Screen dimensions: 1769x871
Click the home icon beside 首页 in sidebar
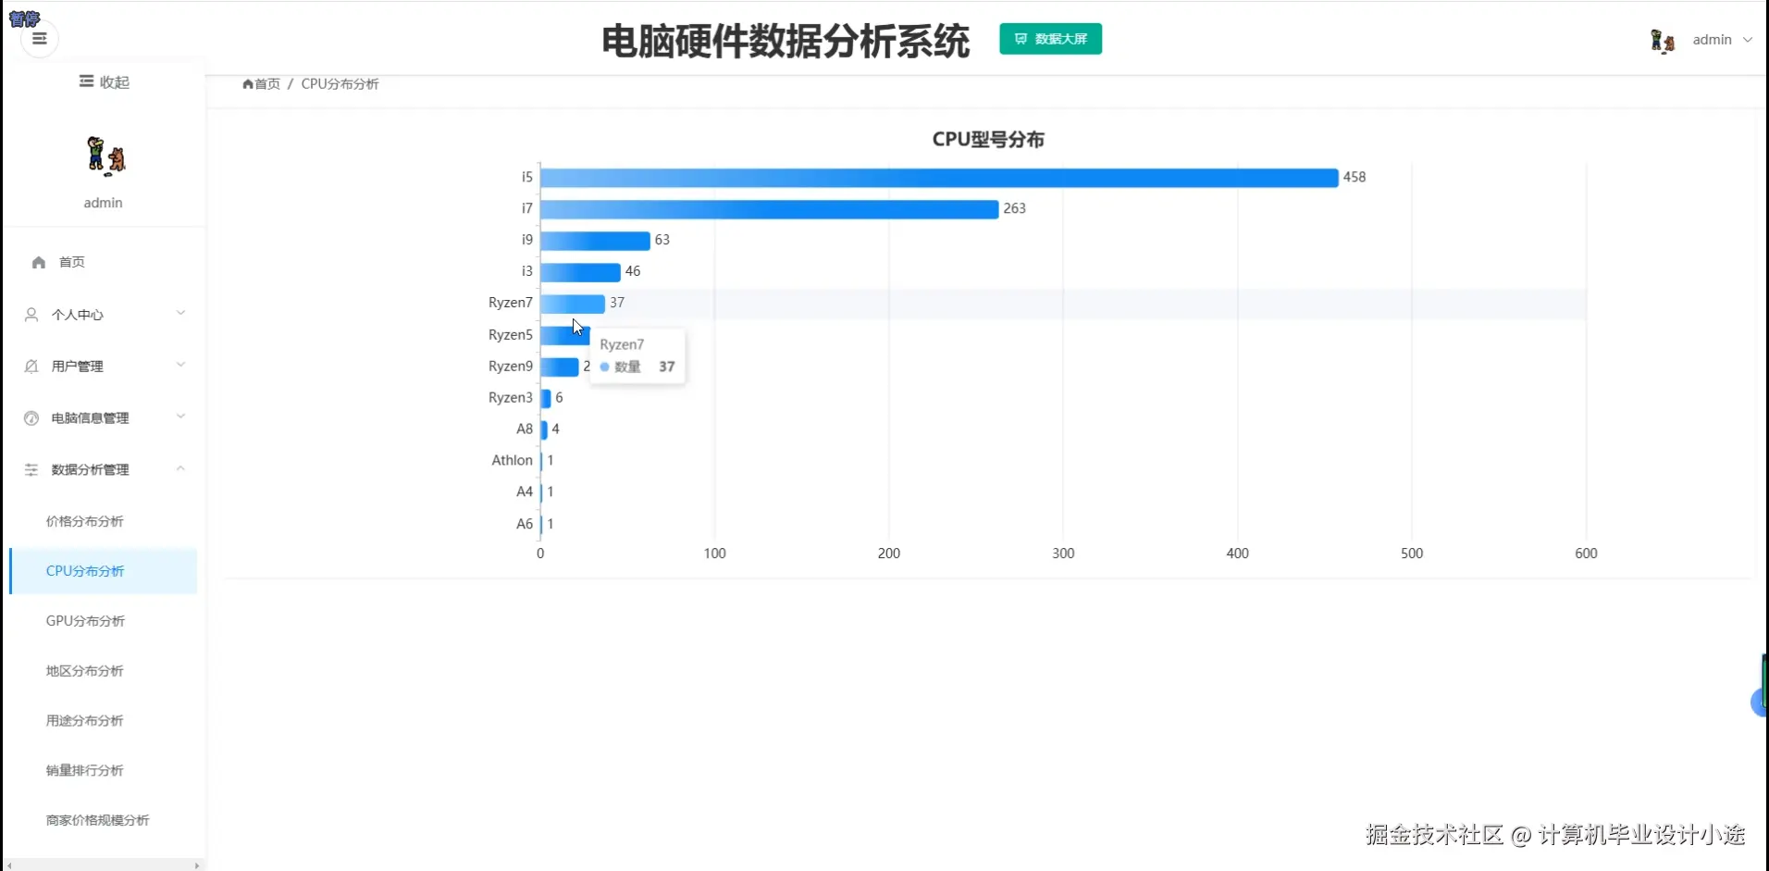click(37, 262)
